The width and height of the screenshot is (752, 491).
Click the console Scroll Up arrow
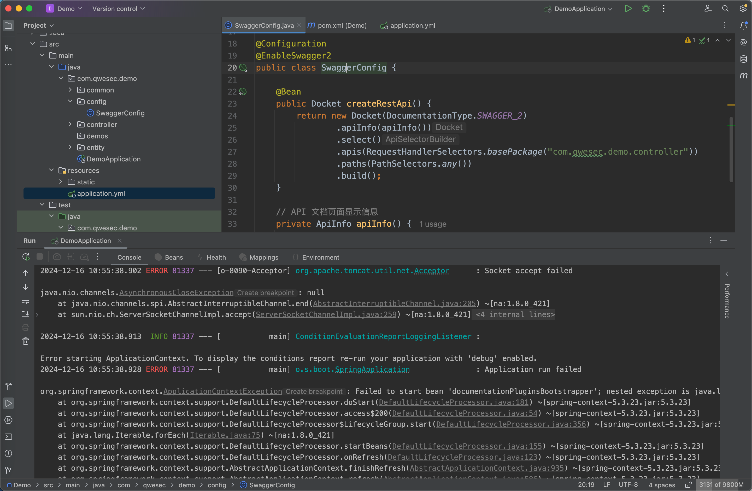pos(26,273)
